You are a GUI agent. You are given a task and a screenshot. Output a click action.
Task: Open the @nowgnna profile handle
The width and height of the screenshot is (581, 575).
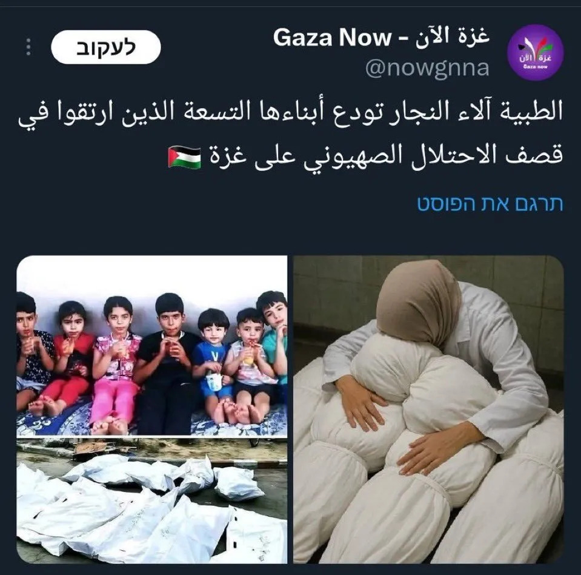pos(427,69)
